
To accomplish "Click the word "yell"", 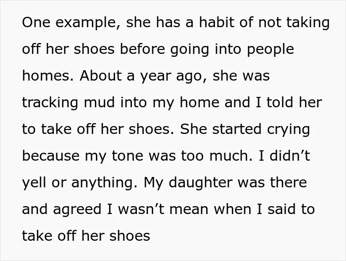I will click(x=34, y=183).
